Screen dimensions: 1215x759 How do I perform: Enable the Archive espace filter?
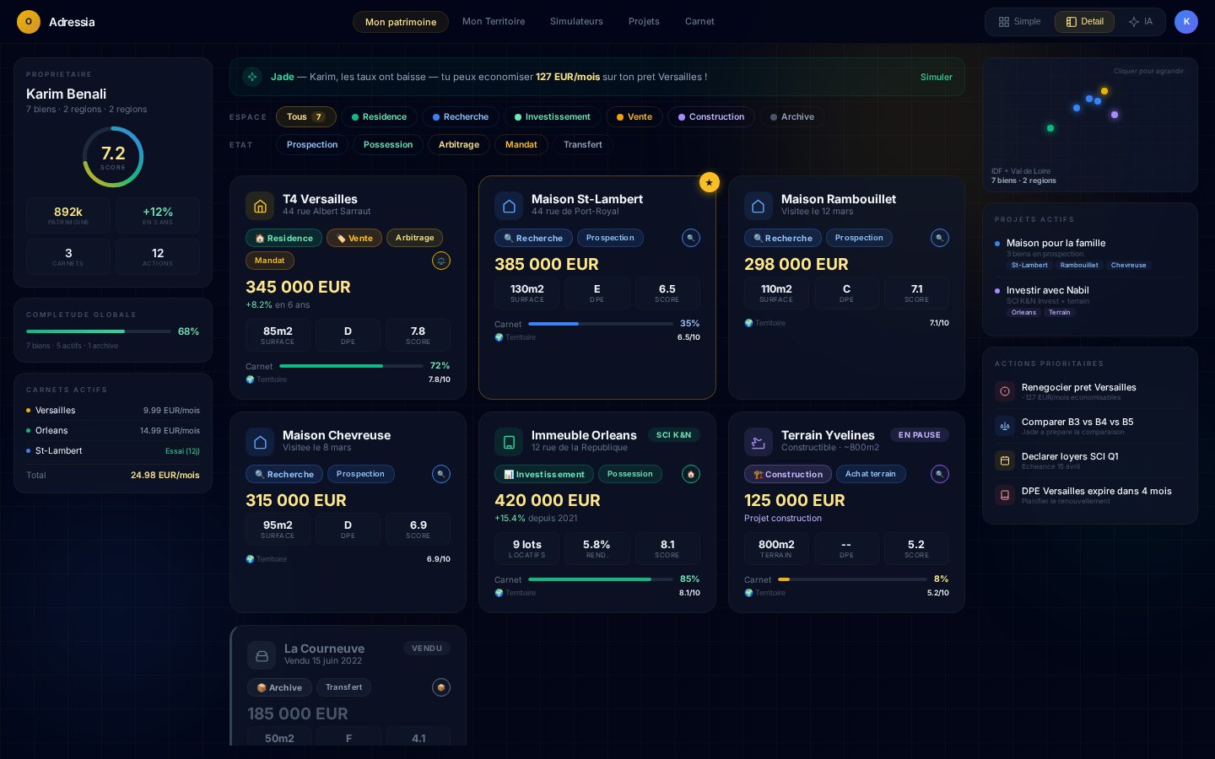tap(791, 117)
